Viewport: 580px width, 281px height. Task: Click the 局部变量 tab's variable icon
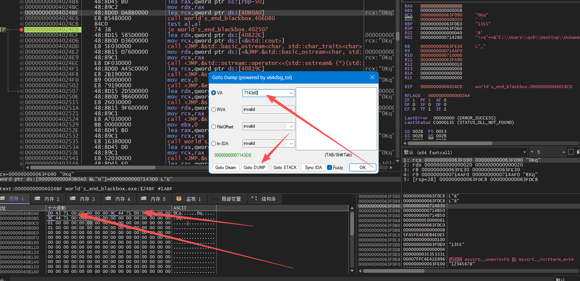[x=214, y=199]
